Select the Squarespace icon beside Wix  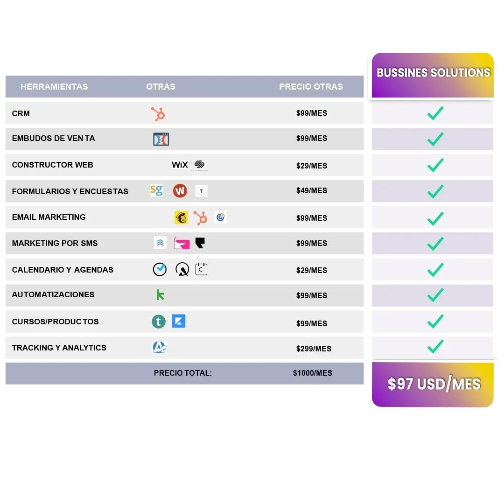(200, 165)
